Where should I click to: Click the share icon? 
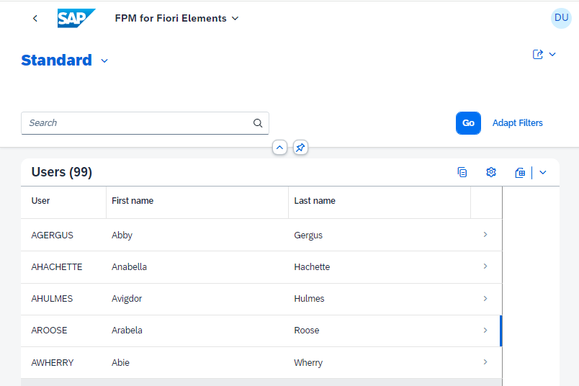click(538, 54)
